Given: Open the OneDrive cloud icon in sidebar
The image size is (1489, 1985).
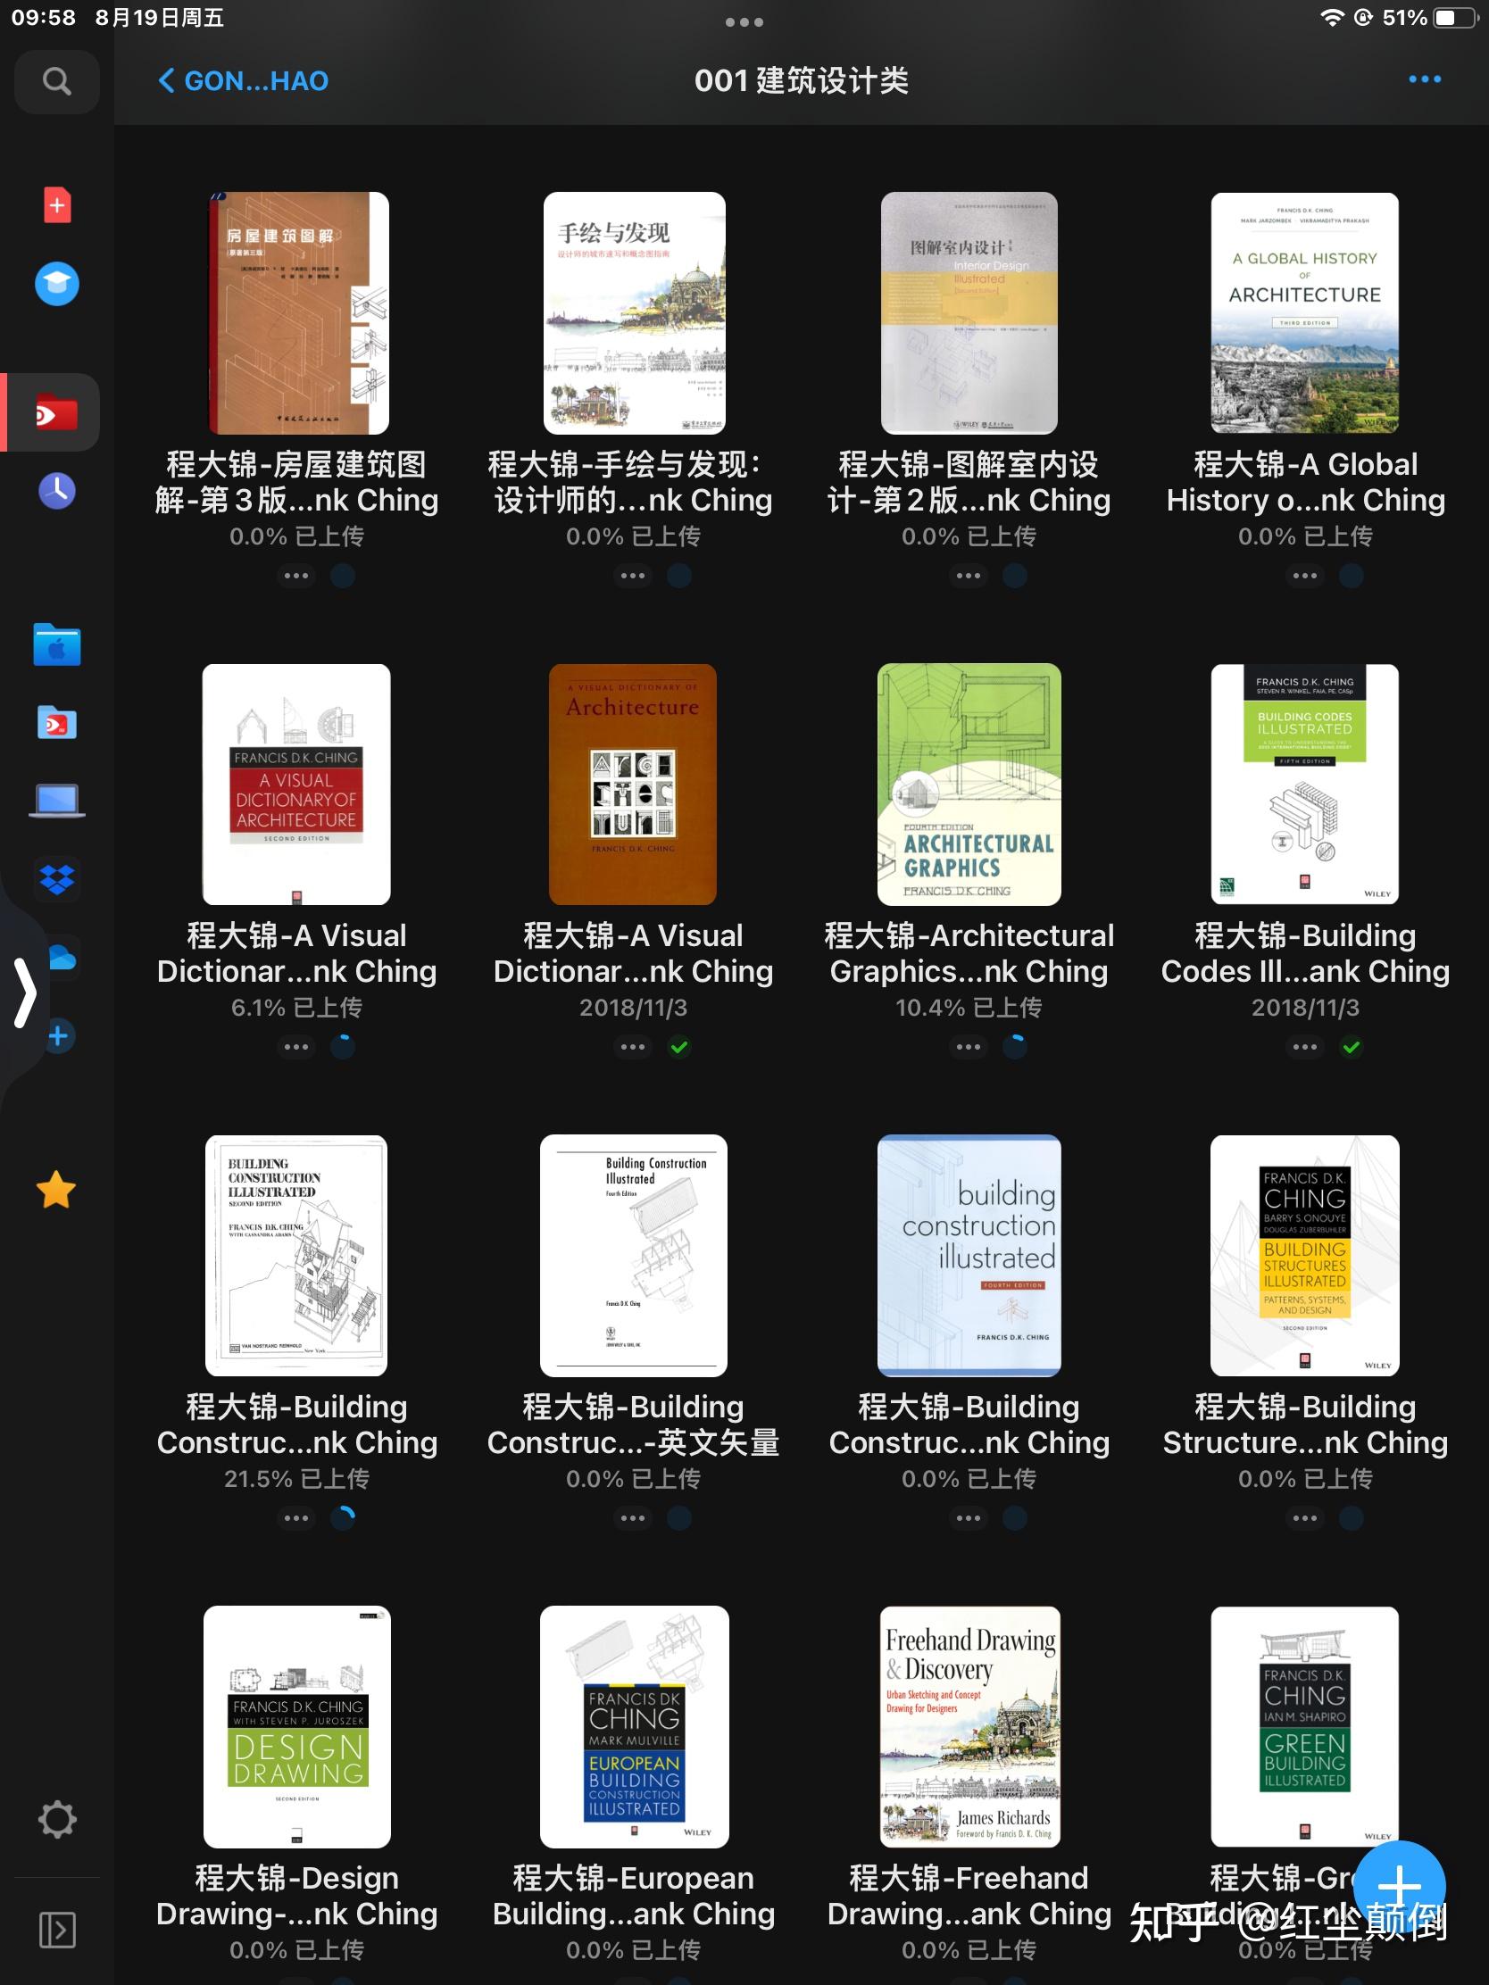Looking at the screenshot, I should click(61, 957).
